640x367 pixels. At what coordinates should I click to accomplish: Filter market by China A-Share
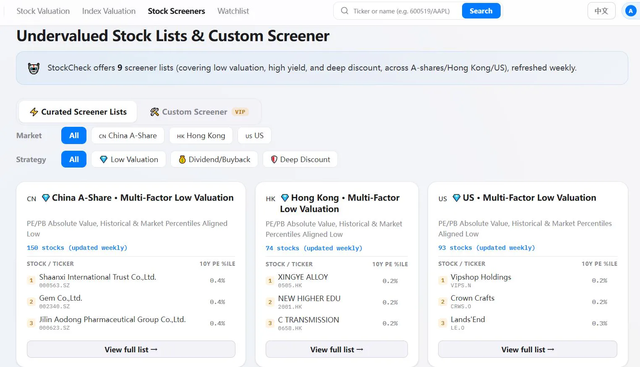pos(128,136)
